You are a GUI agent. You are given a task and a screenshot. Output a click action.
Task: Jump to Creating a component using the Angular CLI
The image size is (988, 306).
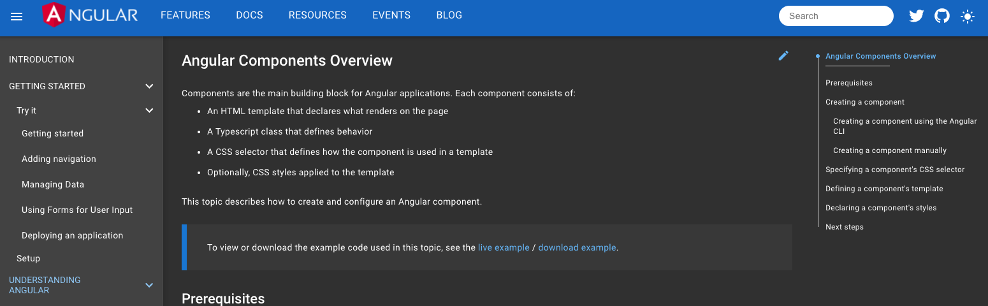tap(904, 126)
